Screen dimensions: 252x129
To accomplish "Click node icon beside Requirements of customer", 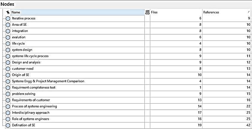I will point(8,100).
